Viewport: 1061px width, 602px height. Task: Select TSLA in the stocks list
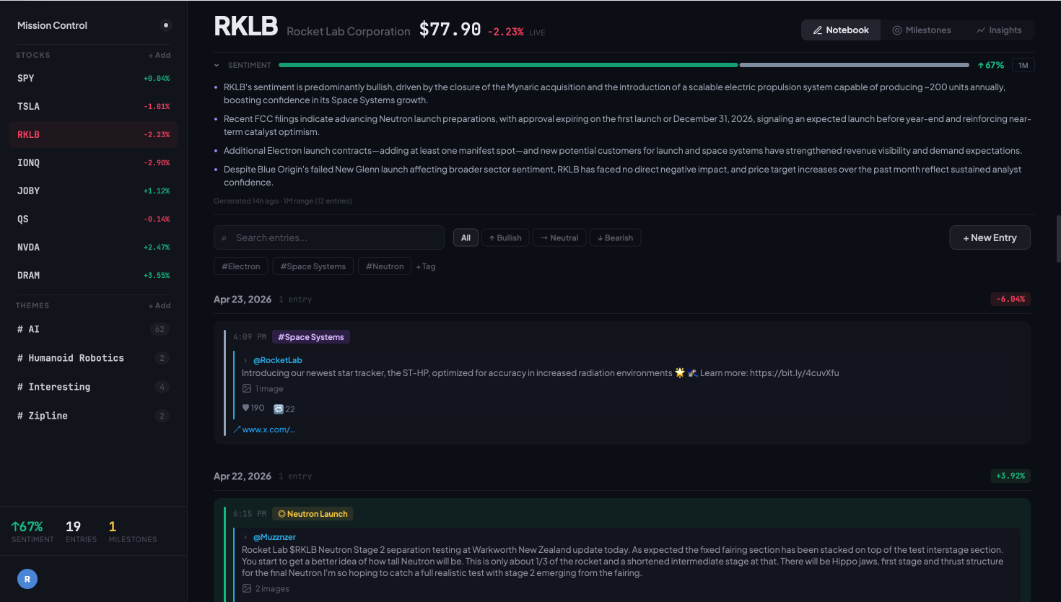coord(93,106)
